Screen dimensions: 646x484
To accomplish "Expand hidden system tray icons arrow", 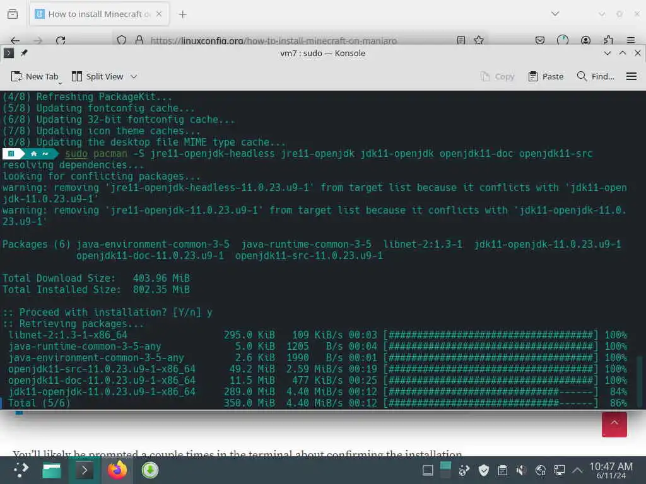I will point(577,470).
